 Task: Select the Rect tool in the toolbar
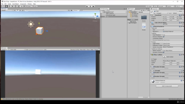coord(15,6)
